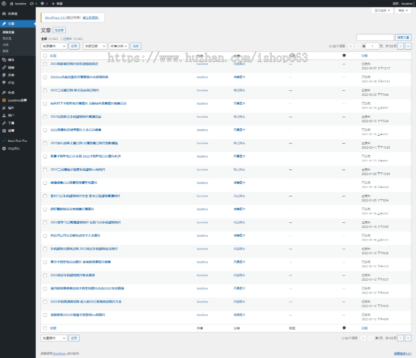The height and width of the screenshot is (358, 416).
Task: Check the post dated 2022-01-12 下午4:09
Action: pos(45,315)
